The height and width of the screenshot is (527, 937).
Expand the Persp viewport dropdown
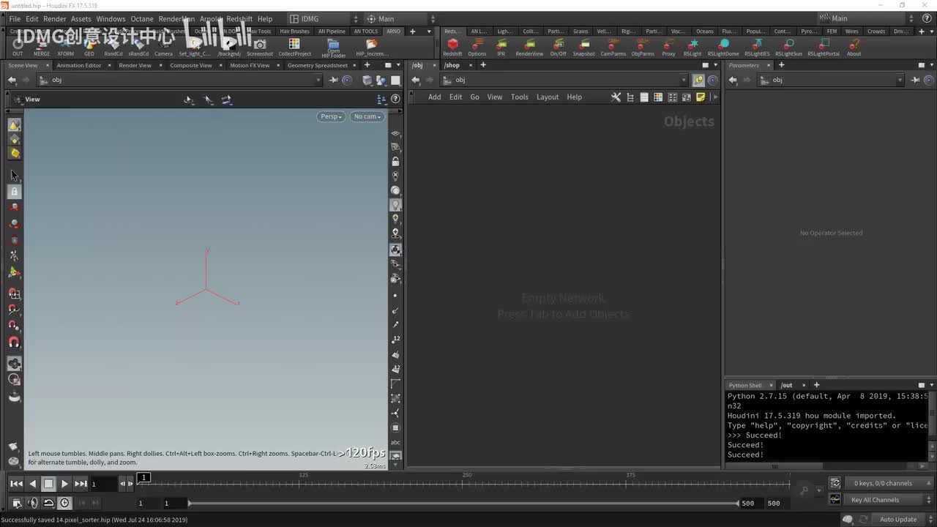[331, 116]
